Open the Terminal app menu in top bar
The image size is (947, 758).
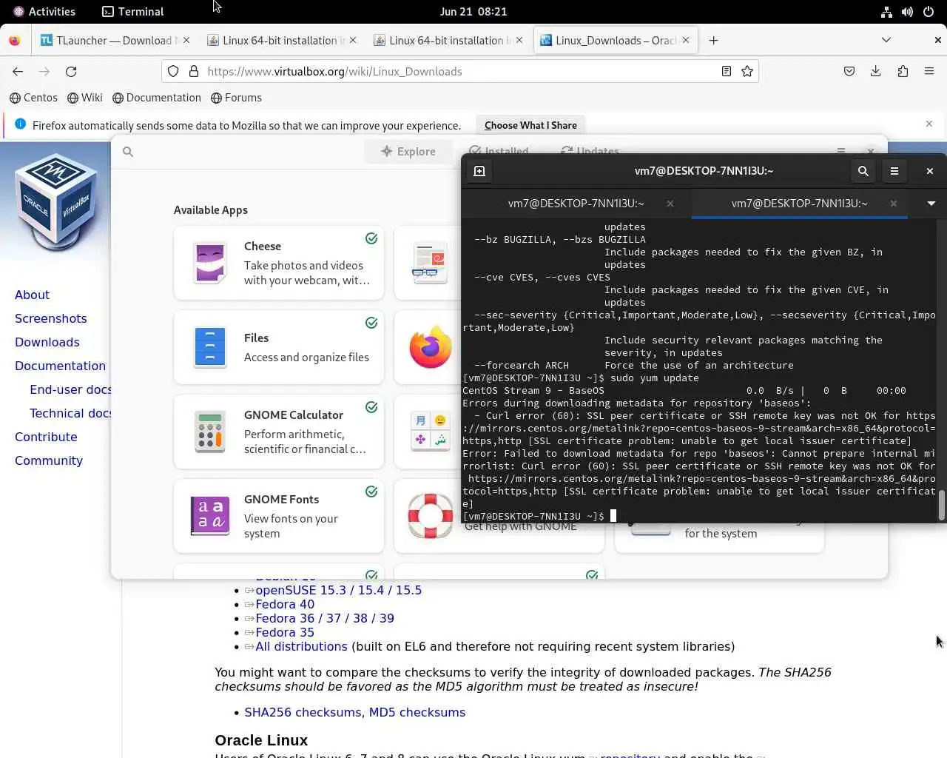click(x=133, y=12)
